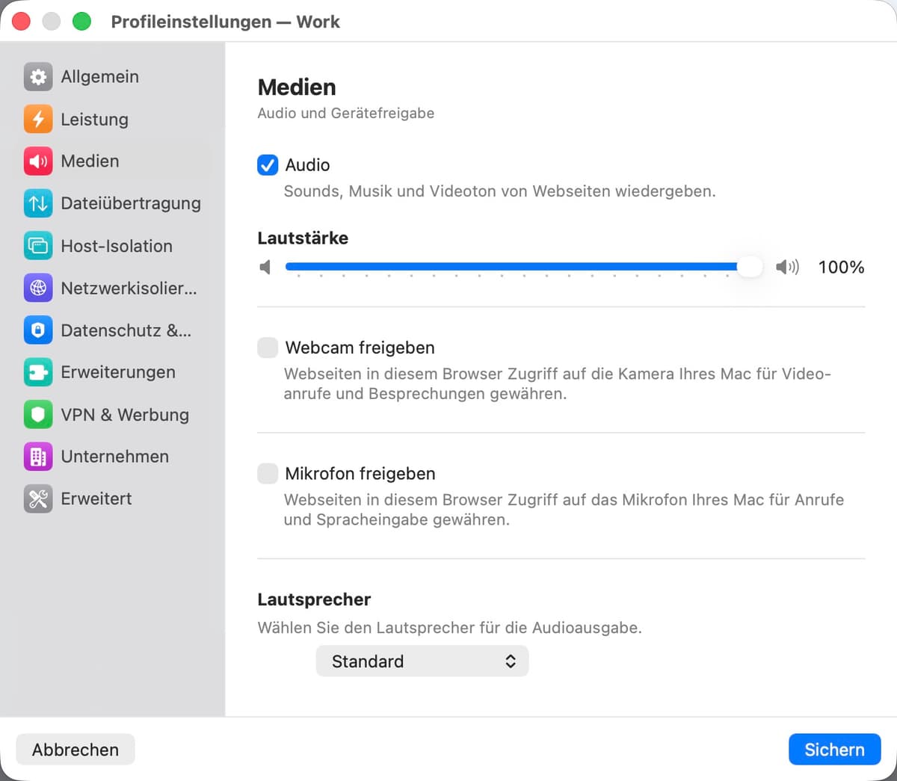Enable the Mikrofon freigeben checkbox
897x781 pixels.
click(268, 473)
